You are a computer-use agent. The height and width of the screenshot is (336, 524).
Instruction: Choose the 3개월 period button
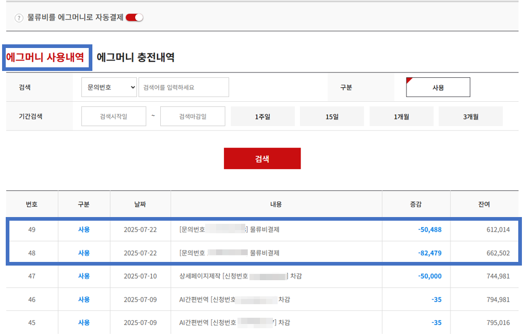coord(471,116)
